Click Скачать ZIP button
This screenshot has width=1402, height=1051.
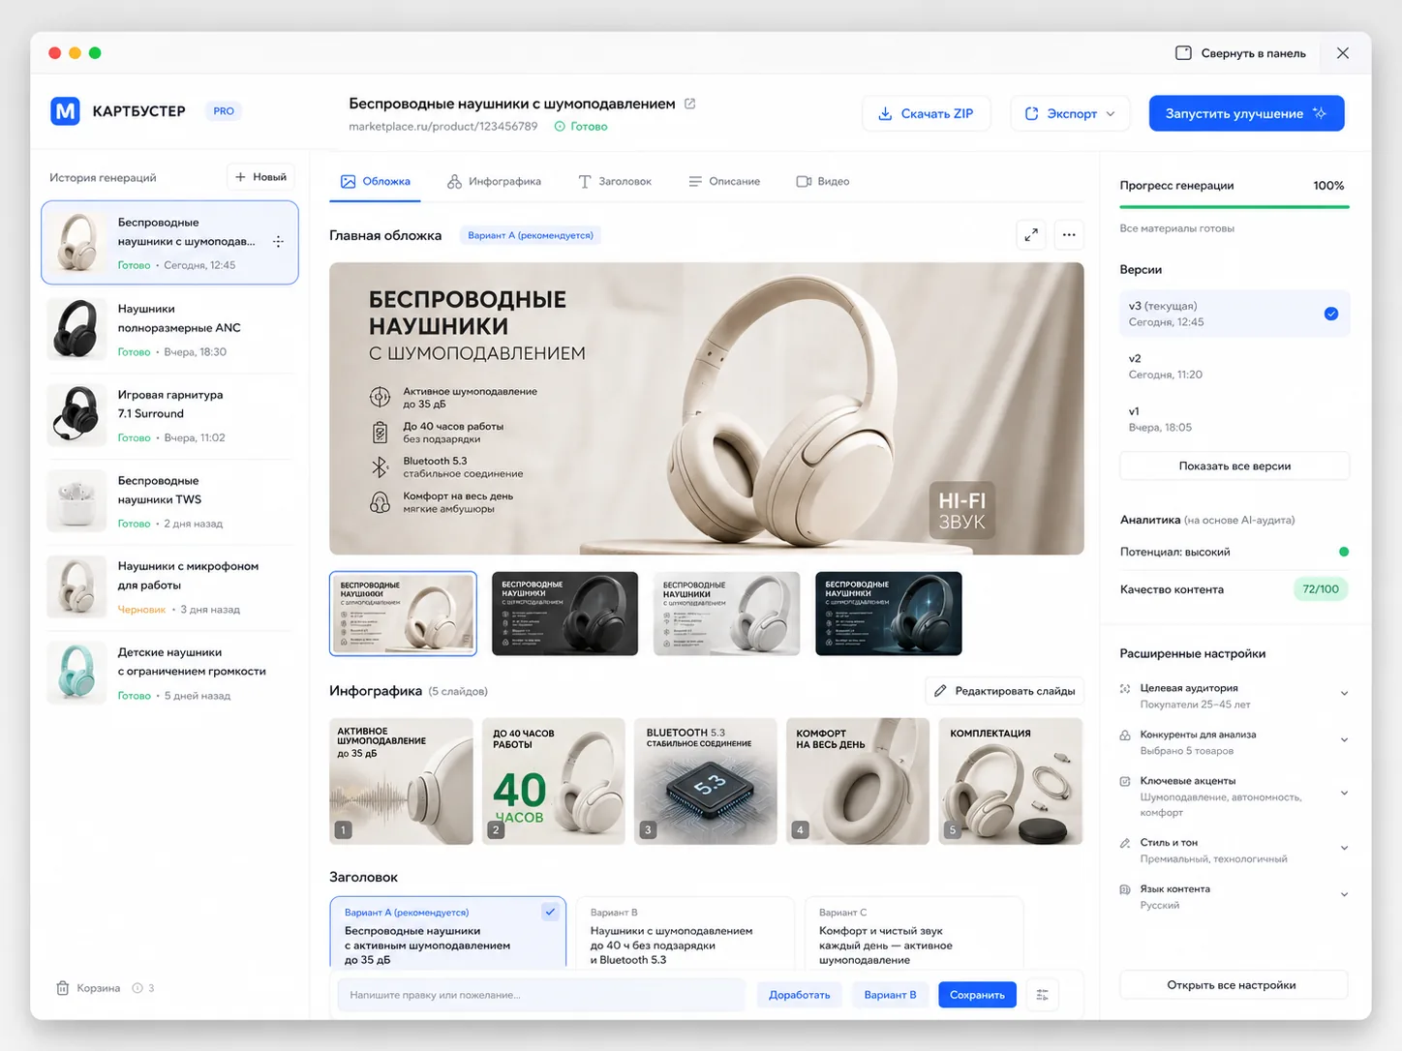(927, 113)
